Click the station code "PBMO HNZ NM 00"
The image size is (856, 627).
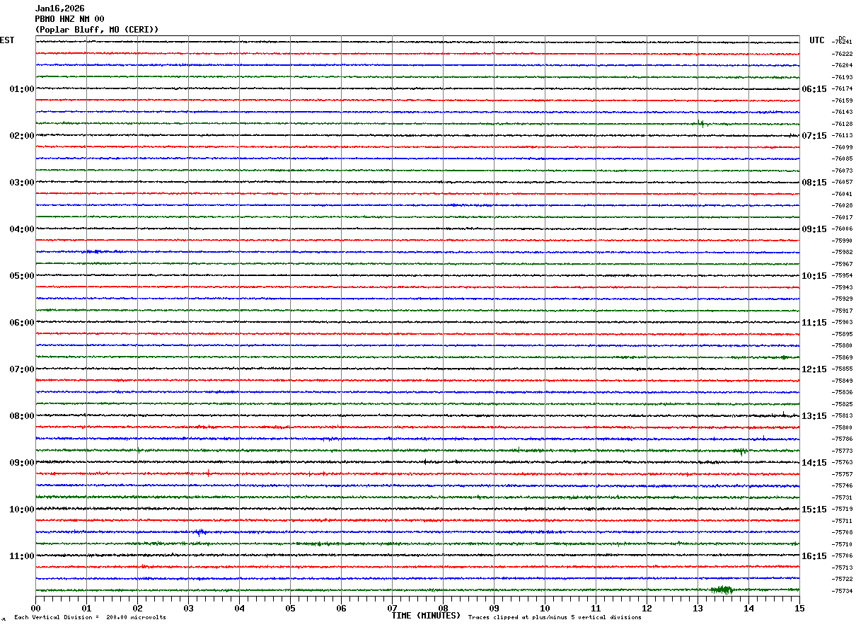70,19
